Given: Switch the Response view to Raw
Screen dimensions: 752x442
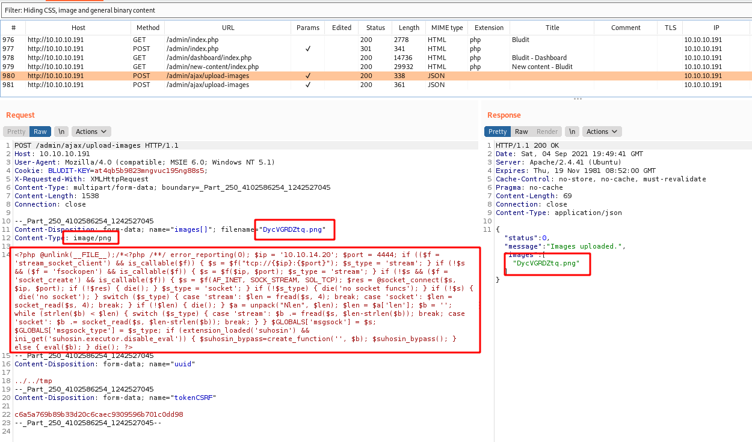Looking at the screenshot, I should click(x=522, y=132).
